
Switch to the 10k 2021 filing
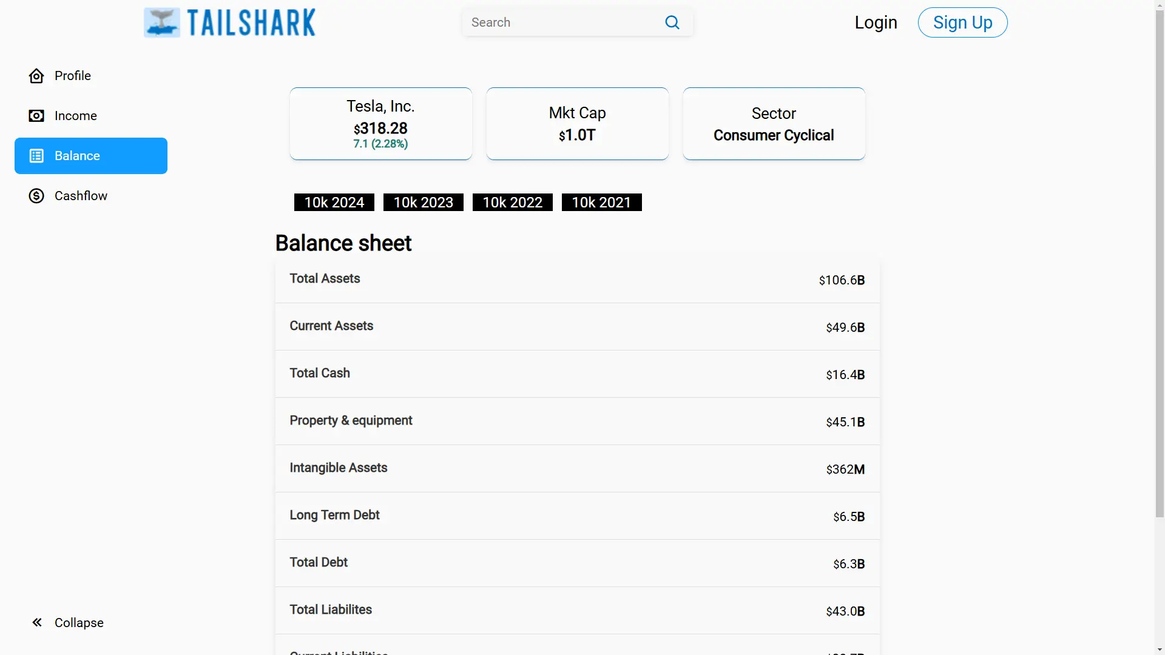point(602,203)
